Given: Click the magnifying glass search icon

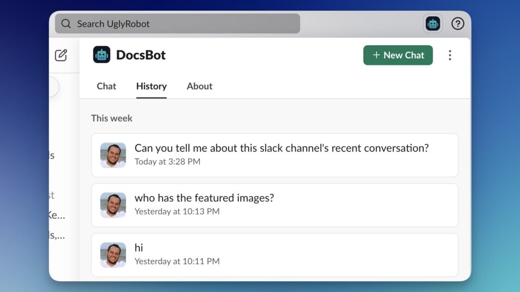Looking at the screenshot, I should (66, 24).
